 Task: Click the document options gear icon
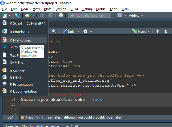click(x=85, y=31)
